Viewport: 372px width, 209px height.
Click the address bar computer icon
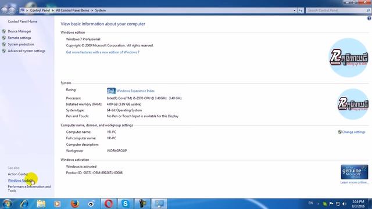[23, 10]
